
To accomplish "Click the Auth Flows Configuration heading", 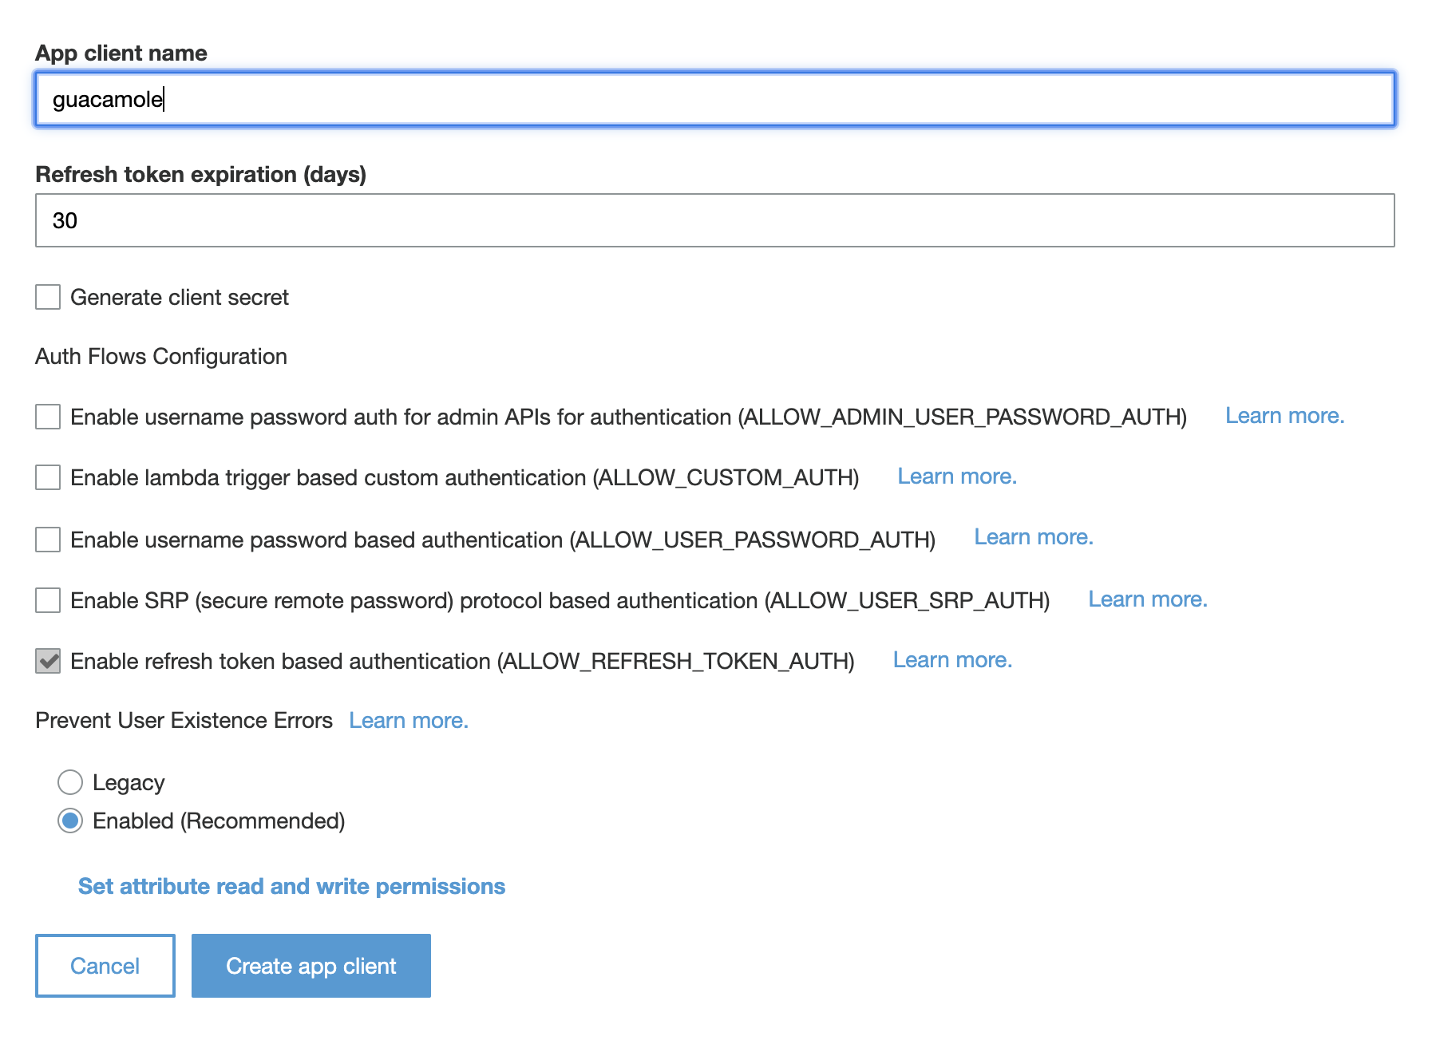I will (x=161, y=357).
